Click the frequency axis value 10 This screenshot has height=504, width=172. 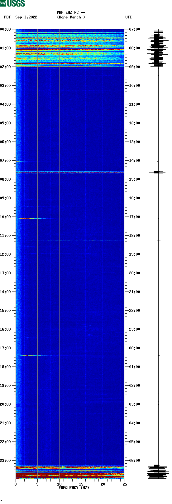pos(59,484)
